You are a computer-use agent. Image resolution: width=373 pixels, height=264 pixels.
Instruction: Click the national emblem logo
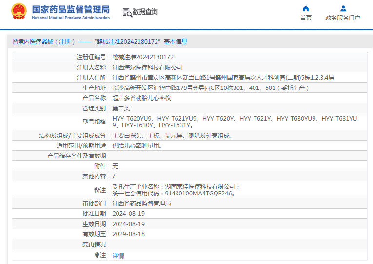coord(19,11)
